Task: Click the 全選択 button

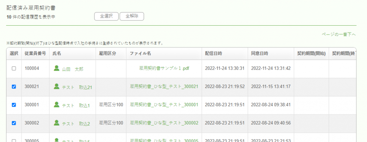Action: 106,16
